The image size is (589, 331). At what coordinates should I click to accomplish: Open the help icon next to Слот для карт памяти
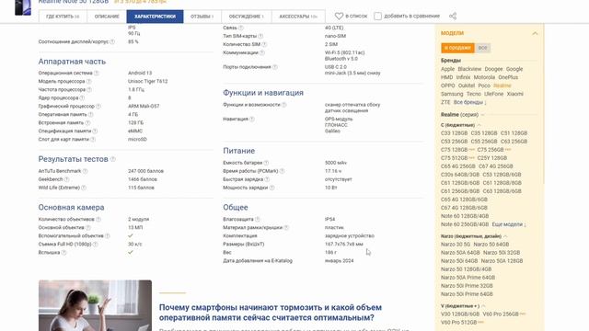[93, 139]
